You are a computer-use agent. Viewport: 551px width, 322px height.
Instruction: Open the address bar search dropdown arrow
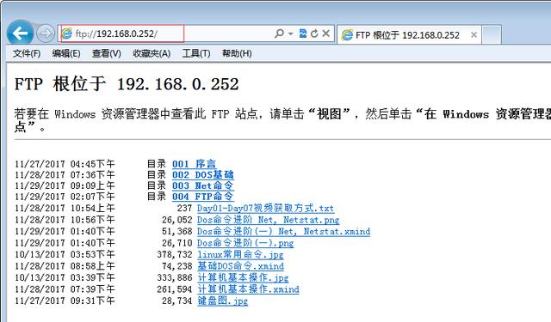291,33
